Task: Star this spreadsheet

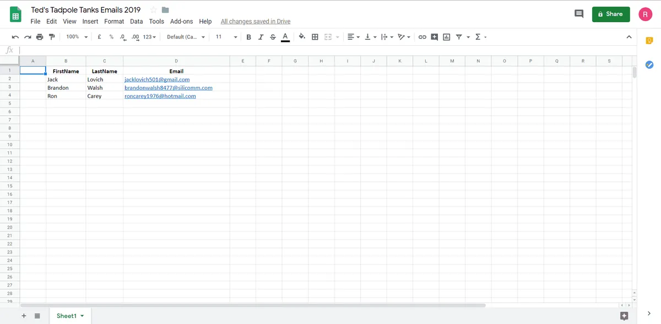Action: click(x=154, y=10)
